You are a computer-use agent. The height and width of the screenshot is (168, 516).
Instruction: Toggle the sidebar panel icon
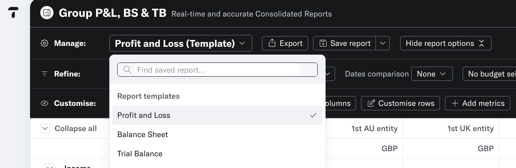[x=47, y=13]
